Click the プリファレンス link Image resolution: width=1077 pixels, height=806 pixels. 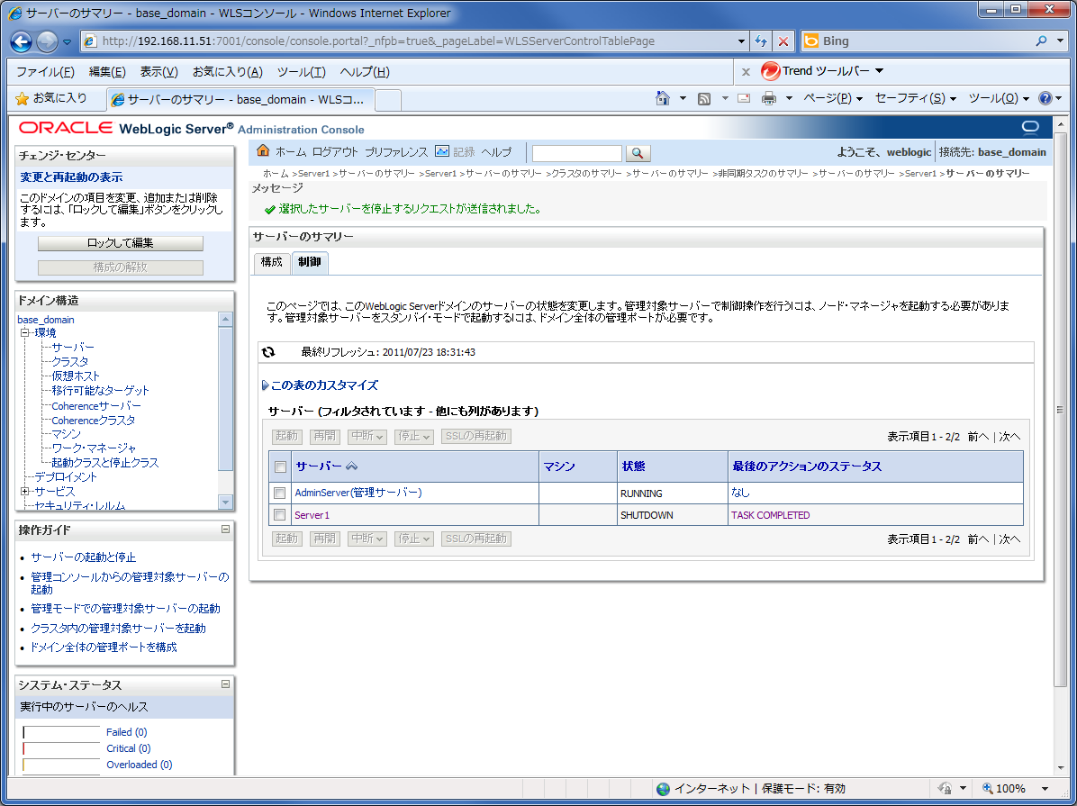click(395, 152)
